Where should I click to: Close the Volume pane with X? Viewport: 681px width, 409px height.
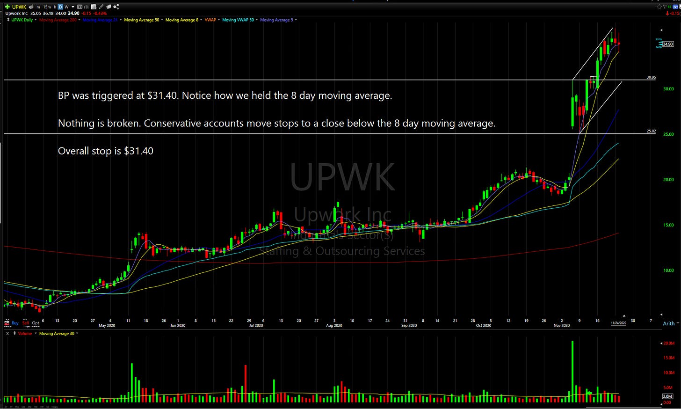click(x=7, y=334)
